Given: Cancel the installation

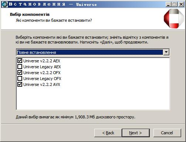Looking at the screenshot, I should pos(167,133).
